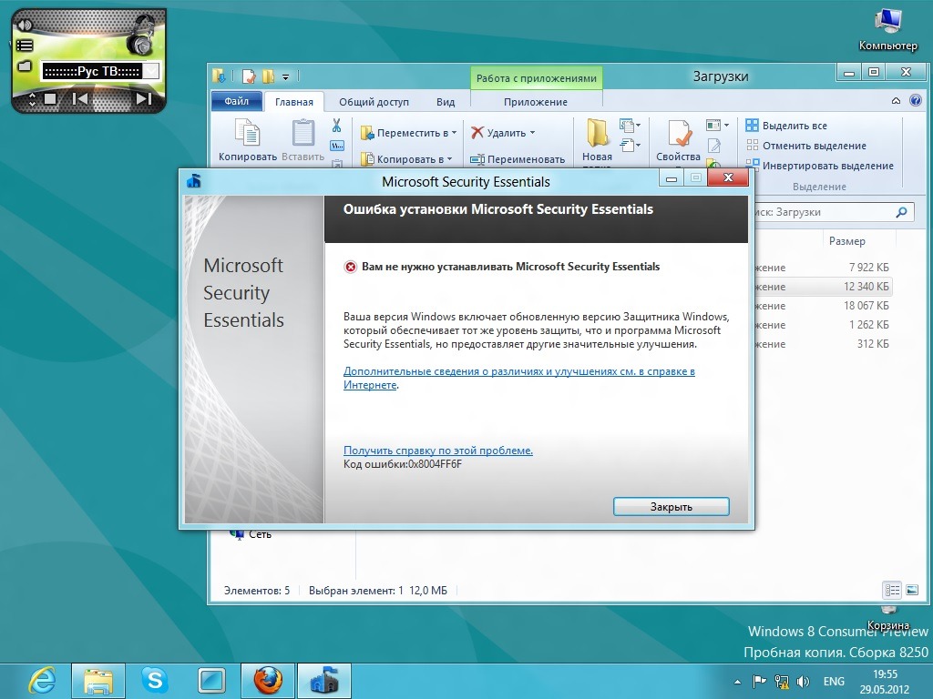Click the Закрыть button in the dialog
The height and width of the screenshot is (699, 933).
point(672,506)
